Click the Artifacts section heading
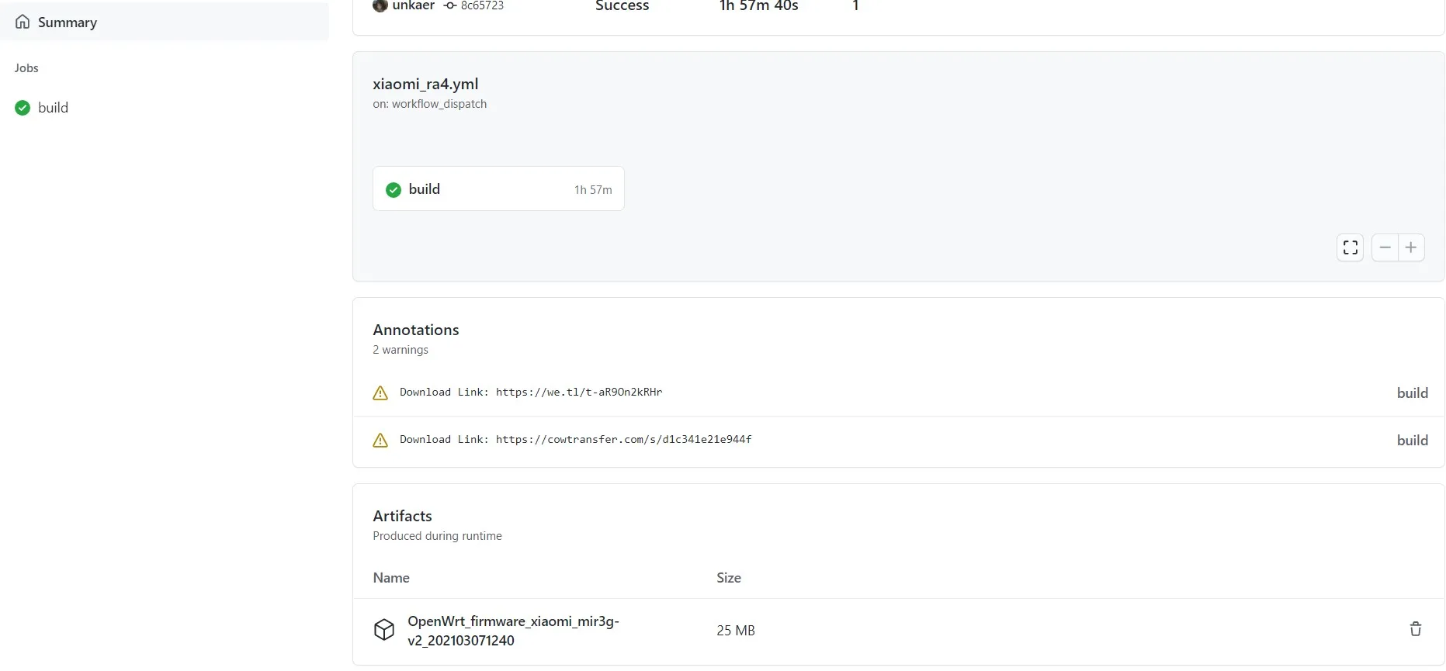 click(402, 516)
